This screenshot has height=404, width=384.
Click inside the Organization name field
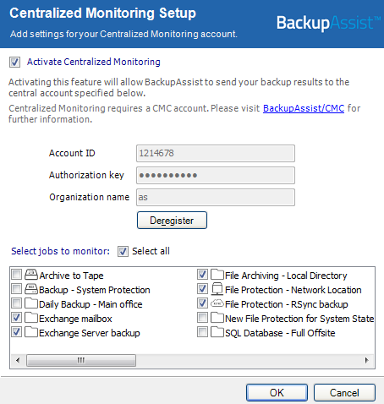coord(216,198)
